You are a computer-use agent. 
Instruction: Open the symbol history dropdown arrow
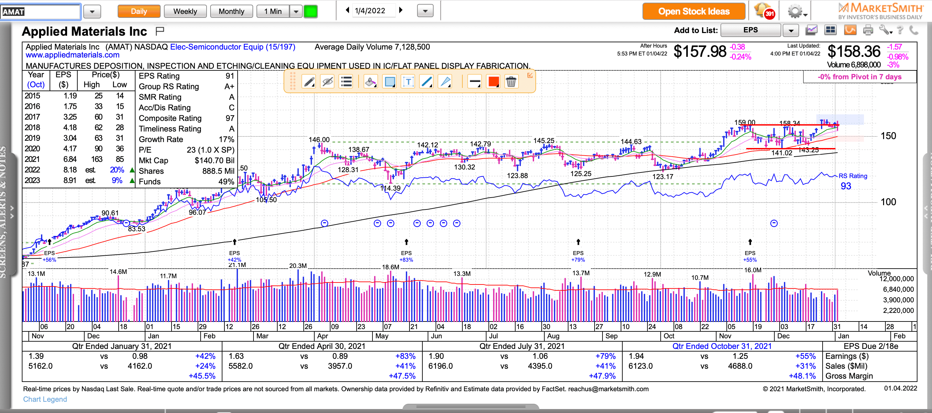click(92, 12)
